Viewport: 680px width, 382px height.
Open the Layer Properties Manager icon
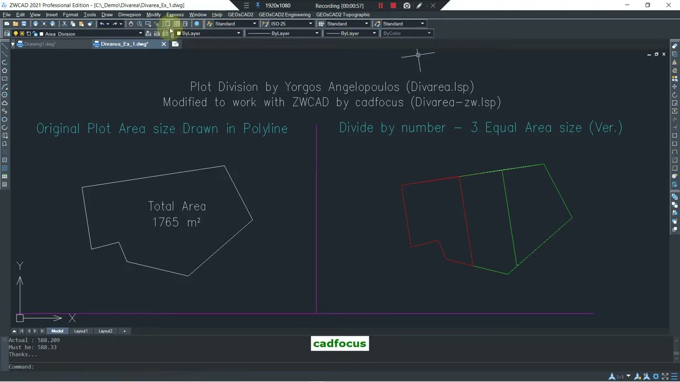(6, 33)
